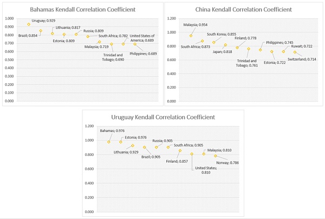The image size is (325, 219).
Task: Click the Finland; 0.857 data label
Action: click(177, 161)
